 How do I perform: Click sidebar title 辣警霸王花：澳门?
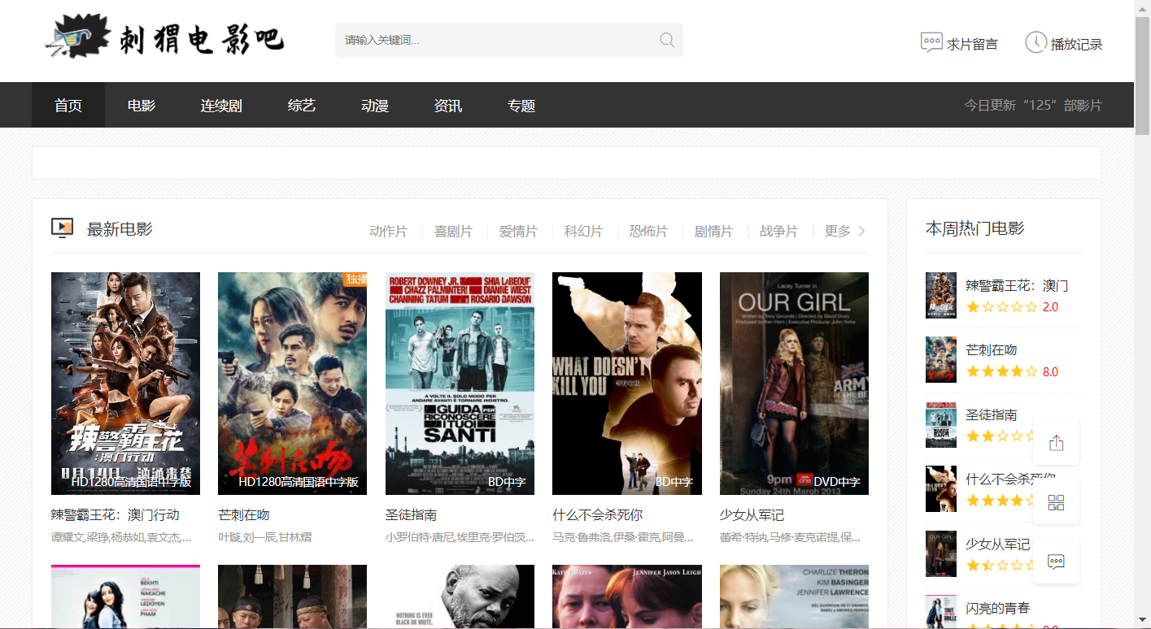(x=1017, y=286)
